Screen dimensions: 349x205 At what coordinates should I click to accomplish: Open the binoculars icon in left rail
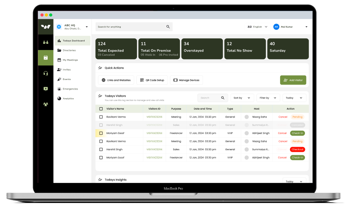click(x=46, y=43)
